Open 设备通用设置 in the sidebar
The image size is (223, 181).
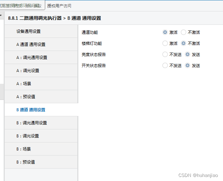(x=28, y=31)
